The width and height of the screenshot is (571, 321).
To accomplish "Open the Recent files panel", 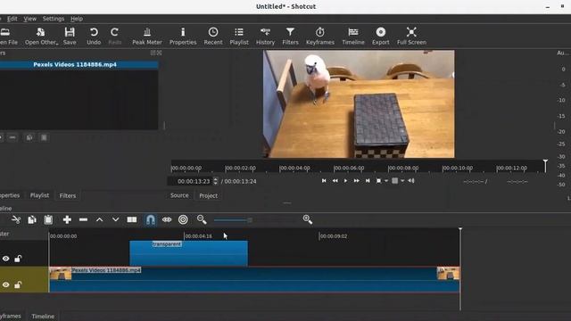I will (x=213, y=36).
